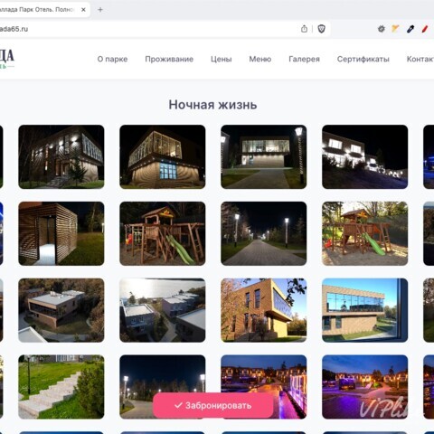Open photo of glass-corner building at night
Image resolution: width=434 pixels, height=434 pixels.
tap(163, 156)
